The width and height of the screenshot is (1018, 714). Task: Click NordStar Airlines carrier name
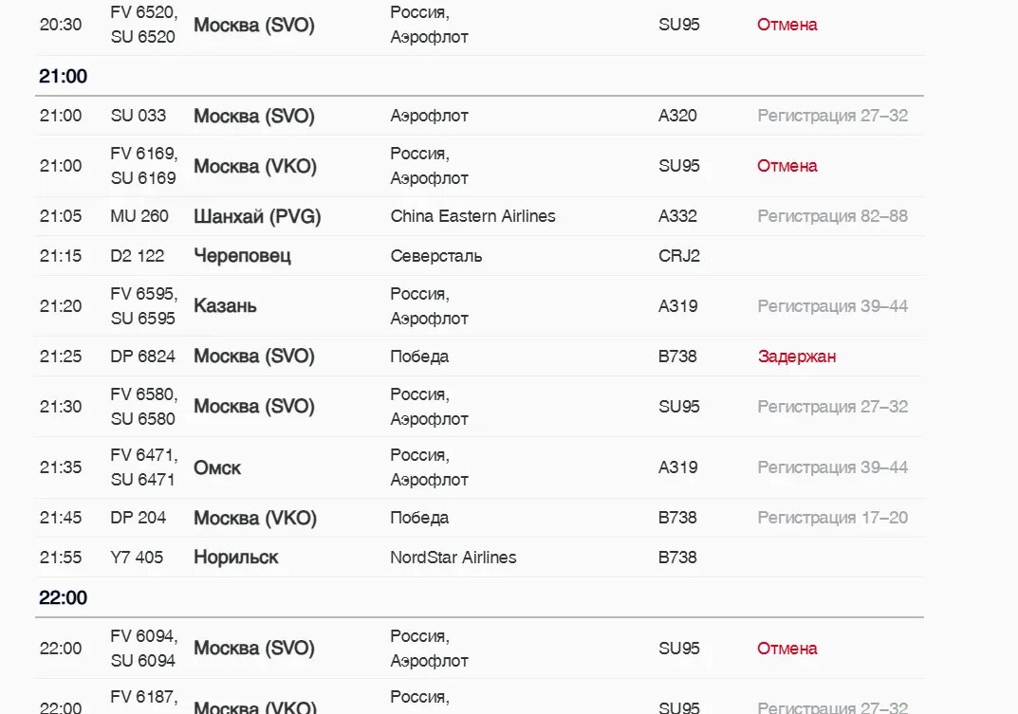pyautogui.click(x=453, y=557)
